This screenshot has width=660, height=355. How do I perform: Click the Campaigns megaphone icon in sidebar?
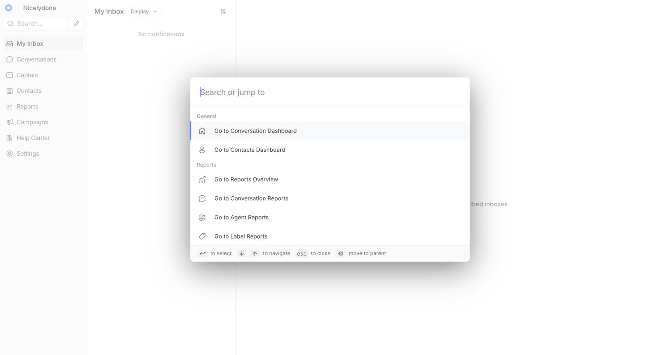click(10, 122)
